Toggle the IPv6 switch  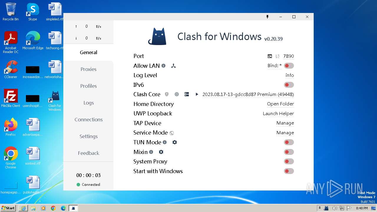click(x=289, y=85)
